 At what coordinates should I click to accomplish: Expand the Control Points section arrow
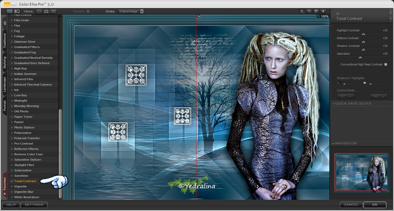(x=386, y=90)
